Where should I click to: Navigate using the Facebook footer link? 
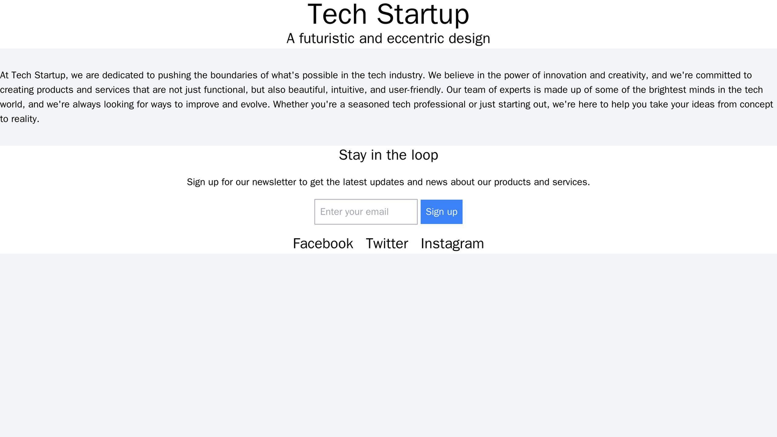pos(323,243)
